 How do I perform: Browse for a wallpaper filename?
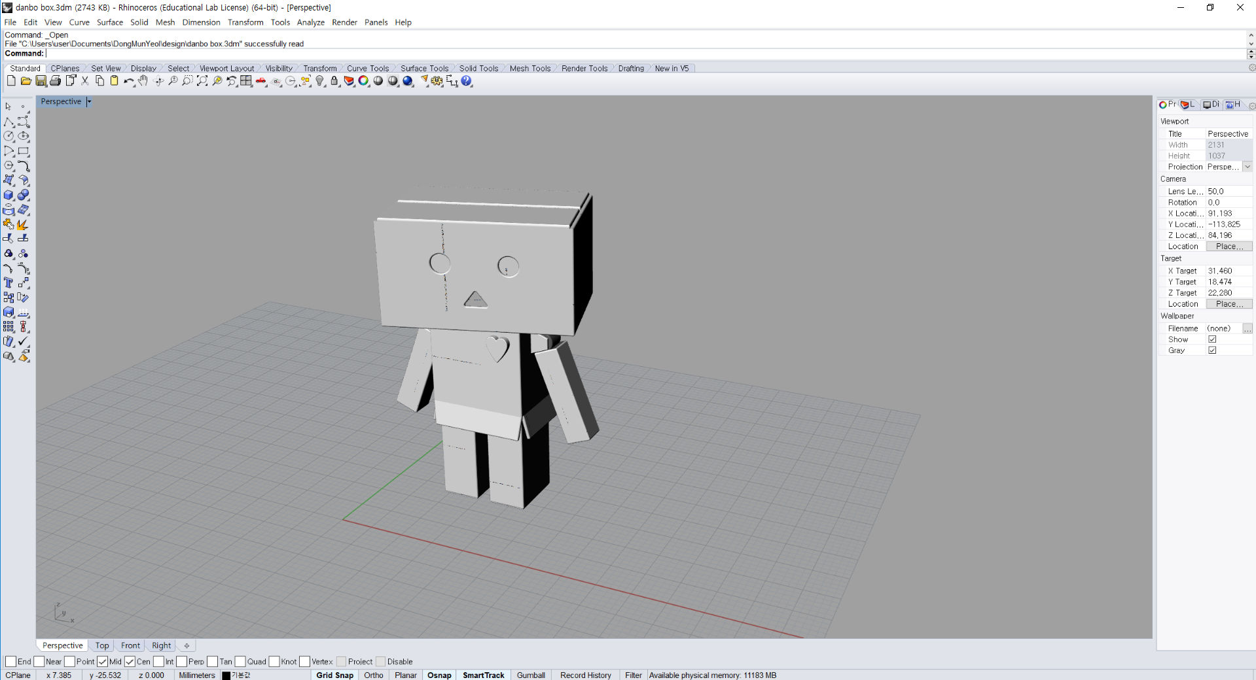tap(1247, 328)
